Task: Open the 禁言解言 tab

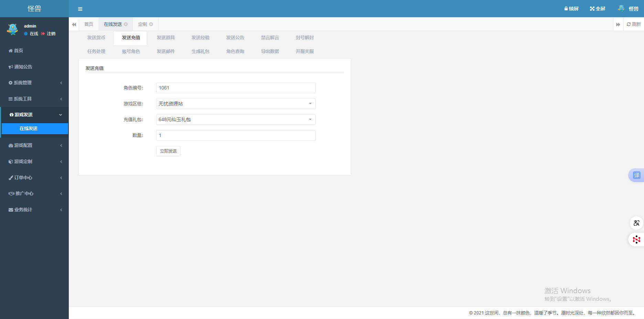Action: [270, 38]
